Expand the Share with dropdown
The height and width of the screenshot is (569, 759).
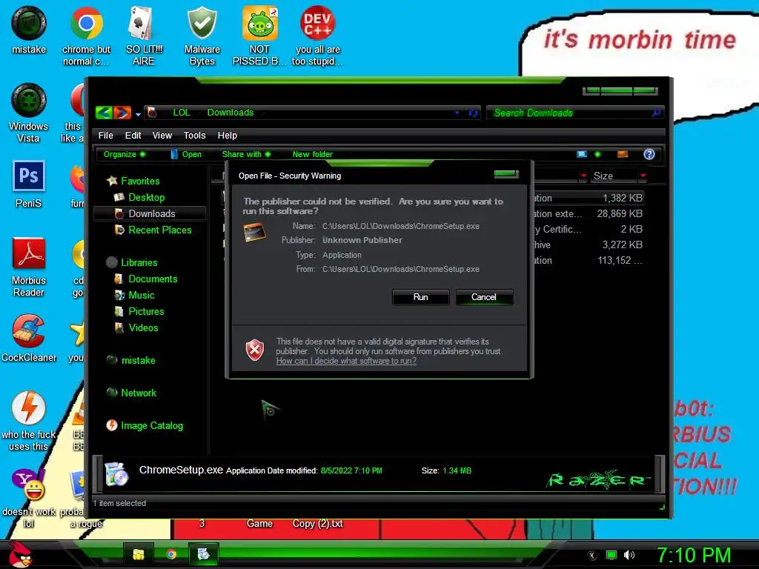click(x=246, y=154)
